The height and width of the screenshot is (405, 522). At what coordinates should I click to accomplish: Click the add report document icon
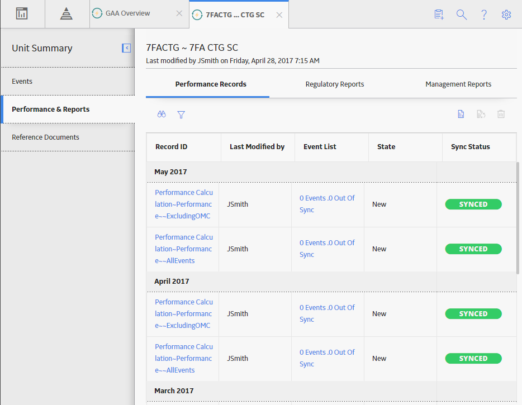pyautogui.click(x=461, y=114)
